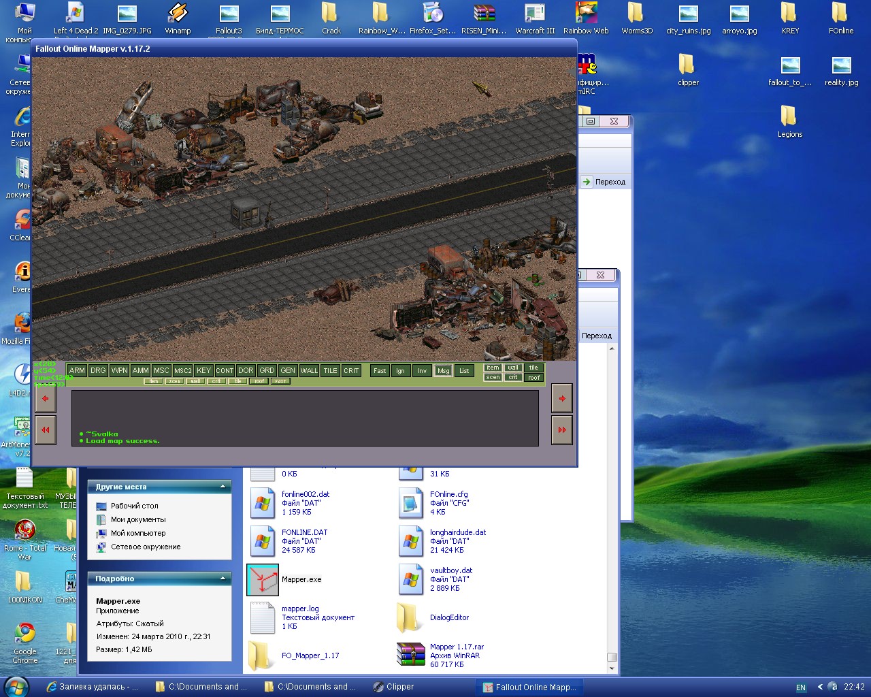Select the Legions folder on desktop

[x=790, y=122]
